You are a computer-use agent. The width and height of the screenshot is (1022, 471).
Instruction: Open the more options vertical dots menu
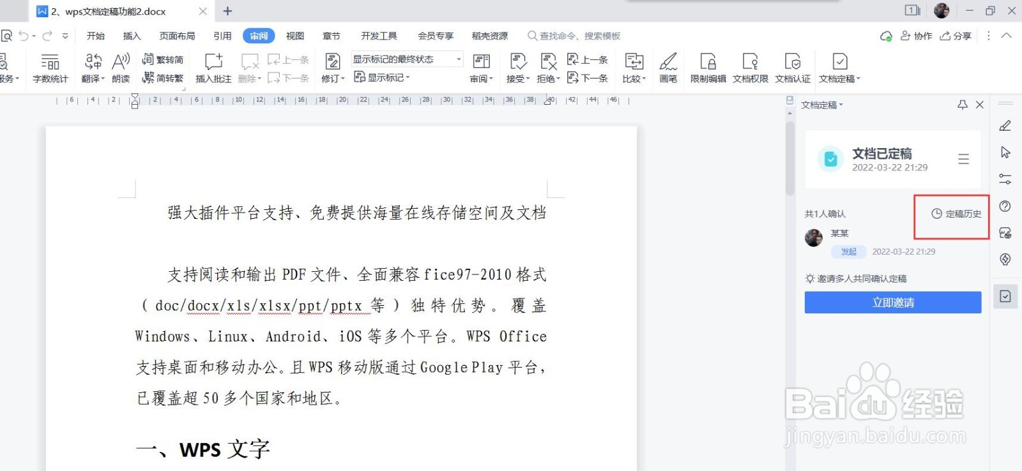click(989, 36)
